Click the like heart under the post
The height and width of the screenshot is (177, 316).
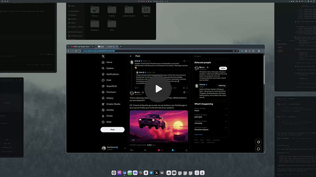pos(159,150)
